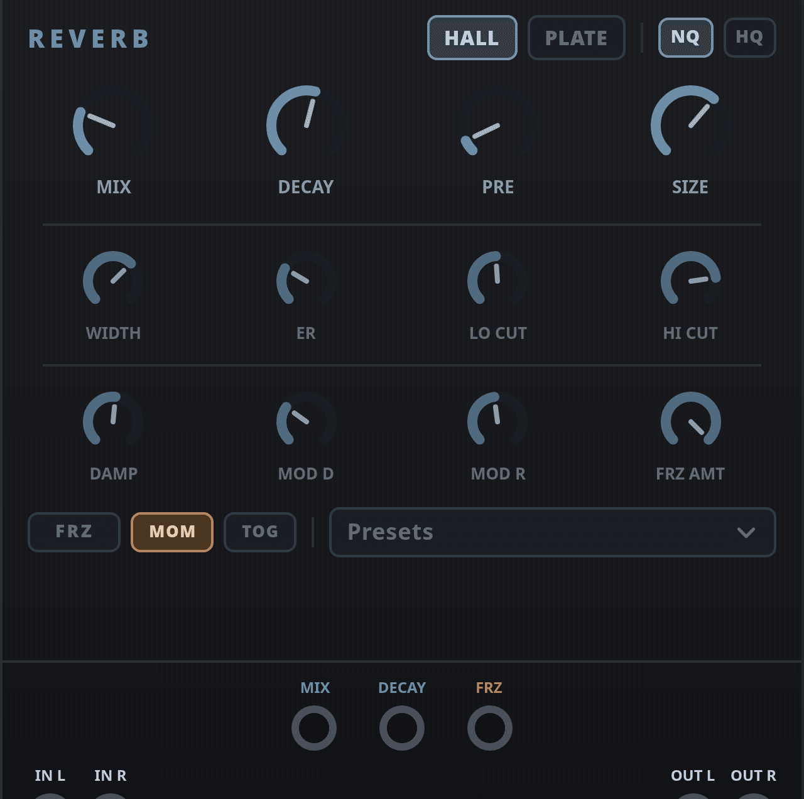The width and height of the screenshot is (804, 799).
Task: Click the Presets chevron arrow
Action: [746, 533]
